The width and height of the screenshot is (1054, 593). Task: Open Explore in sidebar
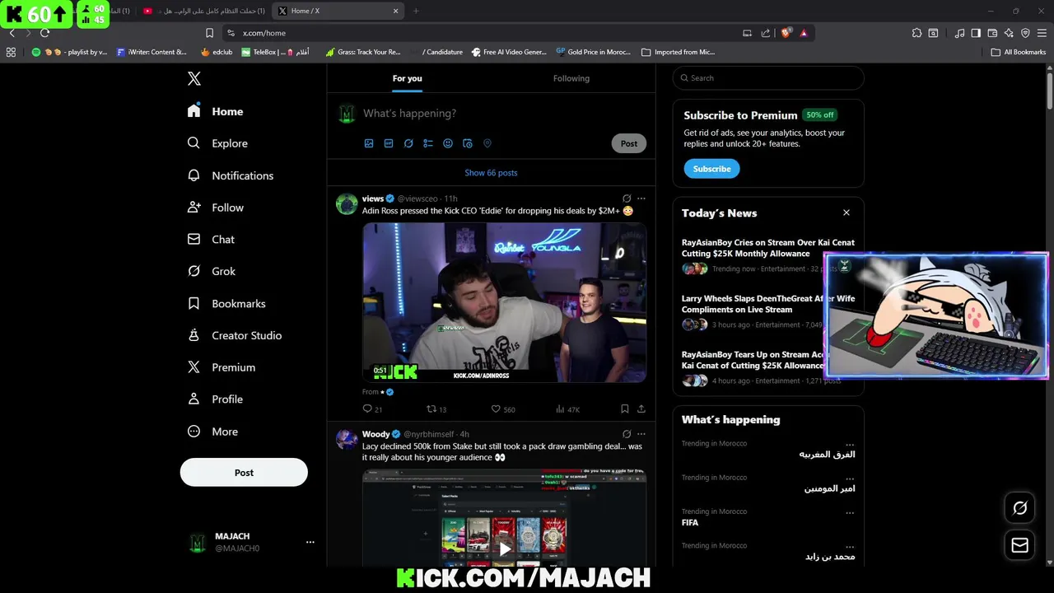pyautogui.click(x=217, y=143)
